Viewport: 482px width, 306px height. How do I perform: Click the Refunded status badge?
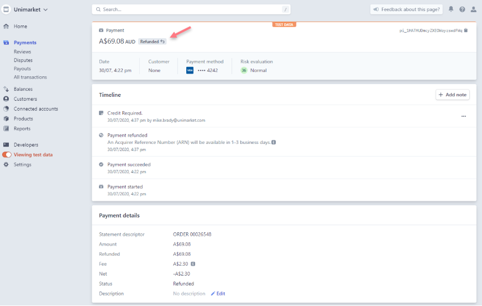[x=152, y=42]
